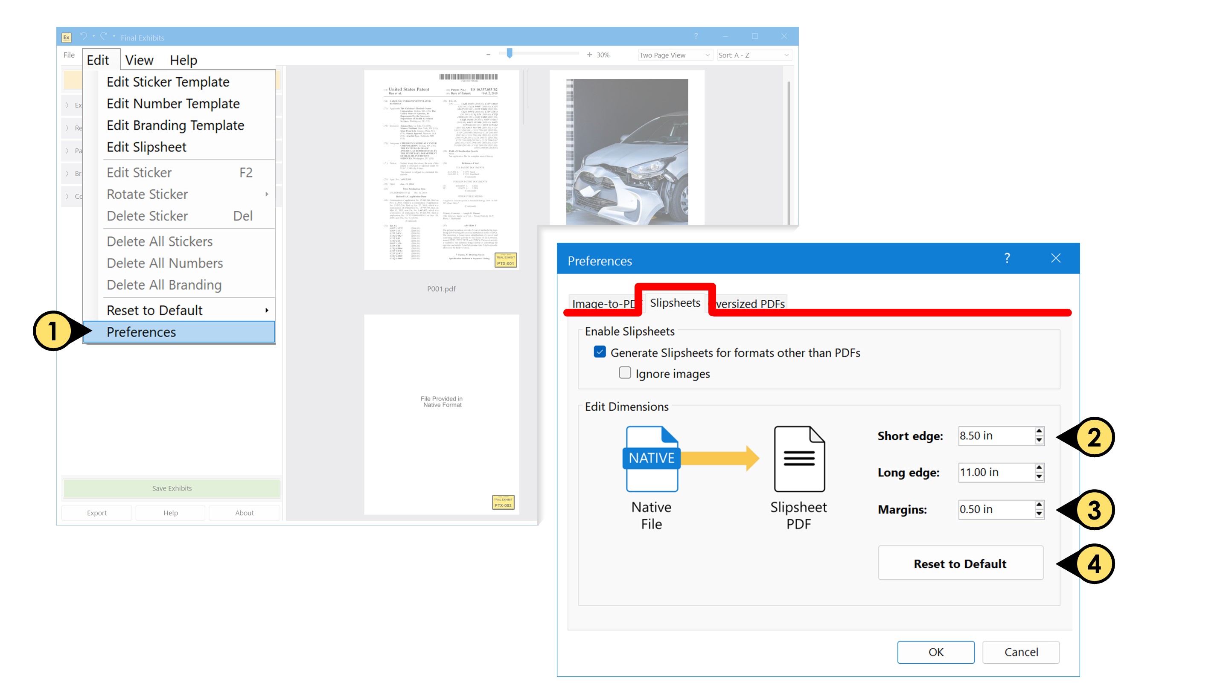Select the native format slipsheet thumbnail

tap(441, 415)
